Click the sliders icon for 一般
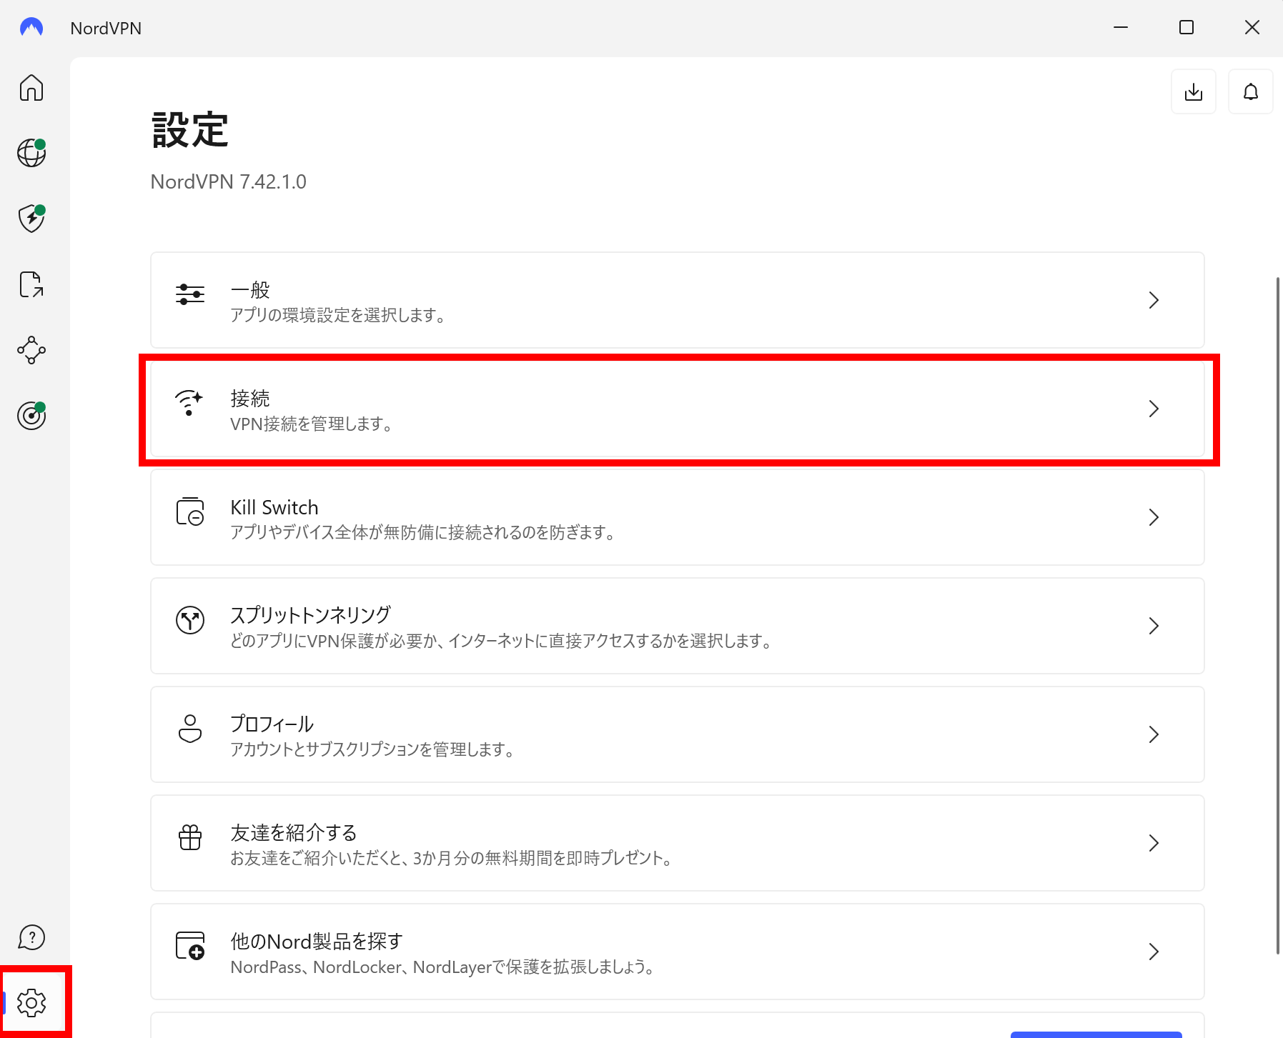 click(190, 294)
